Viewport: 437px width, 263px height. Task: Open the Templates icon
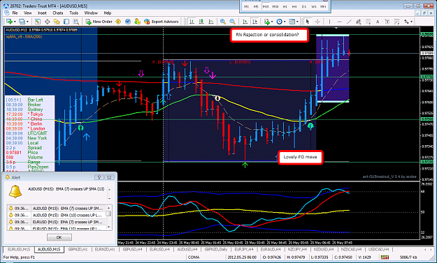[292, 22]
